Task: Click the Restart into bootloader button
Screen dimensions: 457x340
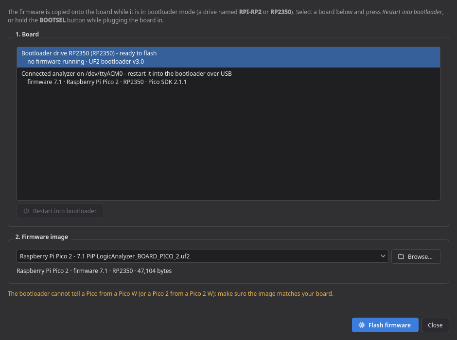Action: coord(60,211)
